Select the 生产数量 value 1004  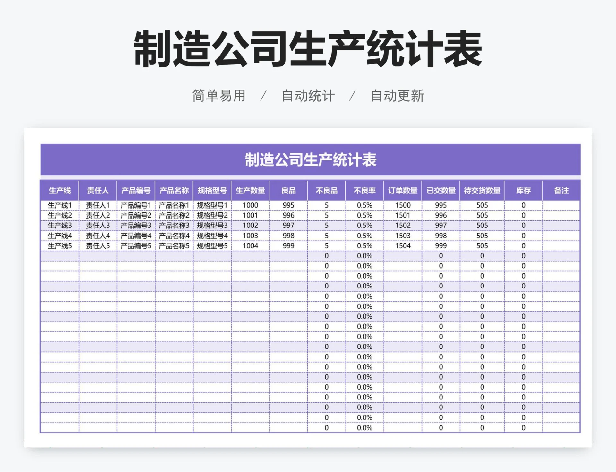point(250,245)
